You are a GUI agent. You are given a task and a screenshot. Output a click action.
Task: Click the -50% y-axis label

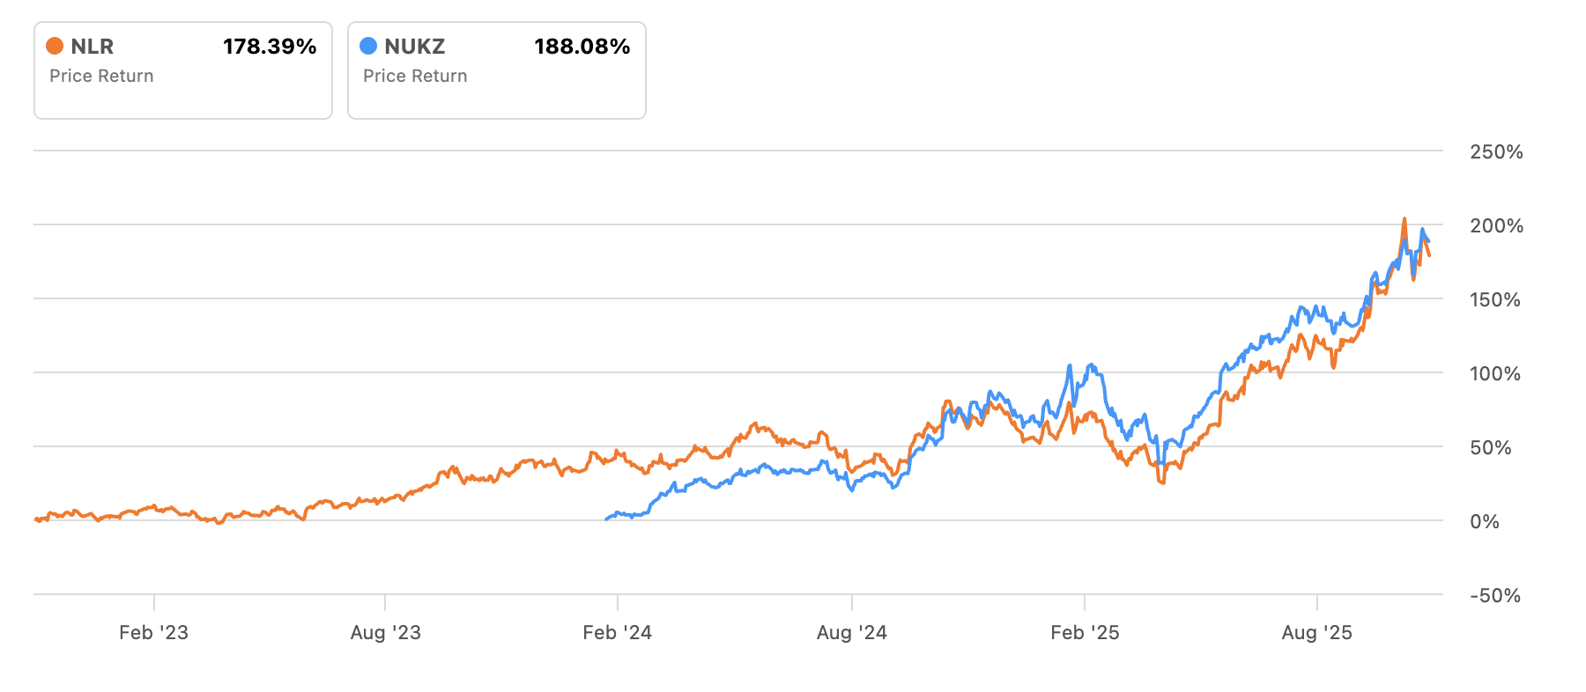tap(1495, 595)
